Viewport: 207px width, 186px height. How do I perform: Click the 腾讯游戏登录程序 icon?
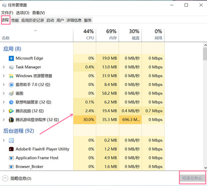11,120
